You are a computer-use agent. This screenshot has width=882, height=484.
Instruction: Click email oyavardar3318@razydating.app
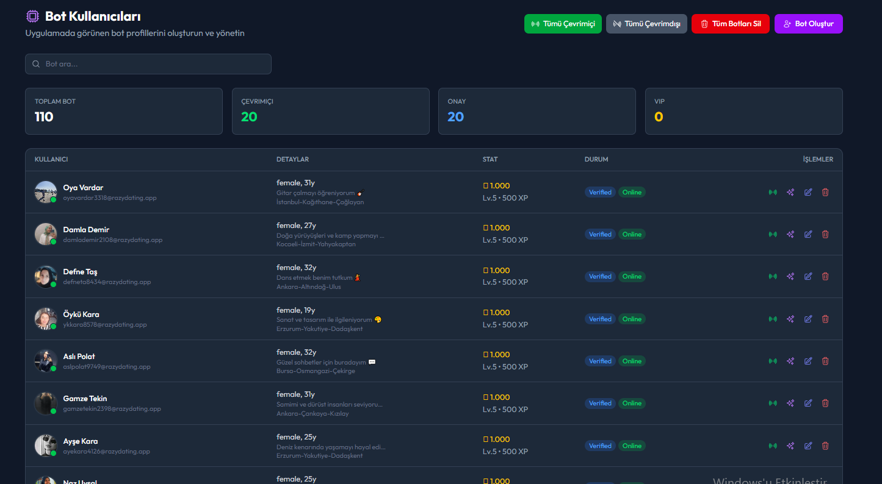[110, 198]
